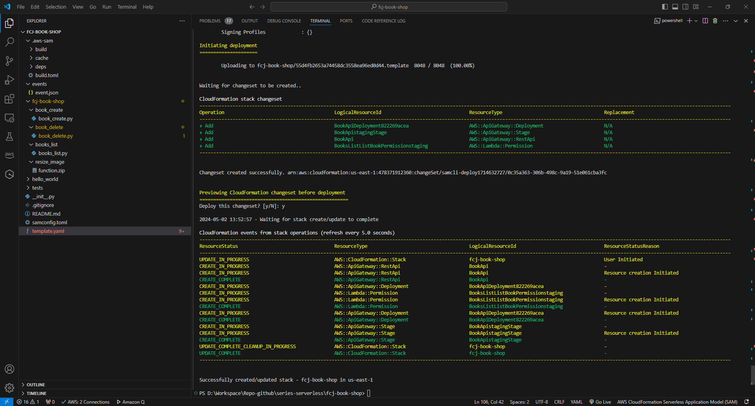Close the terminal panel
The width and height of the screenshot is (755, 406).
[746, 21]
